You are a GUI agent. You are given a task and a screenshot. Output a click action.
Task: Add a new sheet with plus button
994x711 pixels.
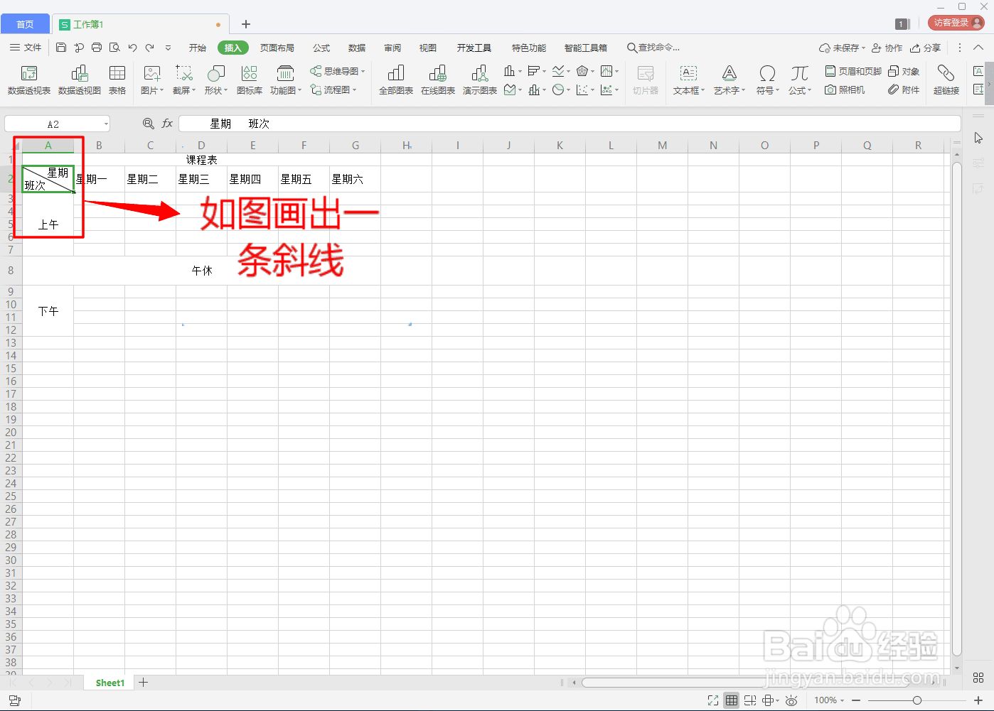coord(144,683)
